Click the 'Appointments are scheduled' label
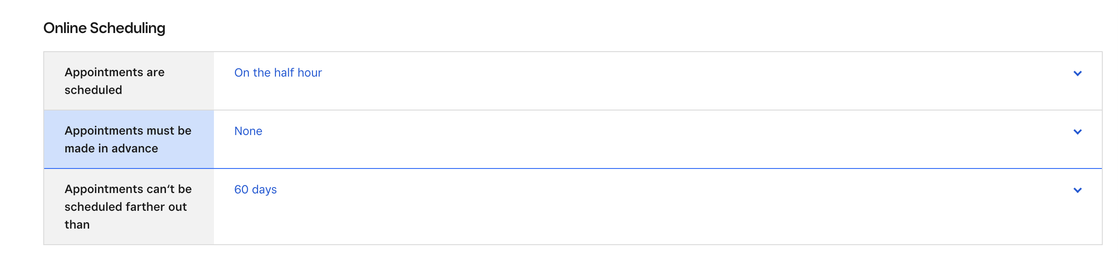The image size is (1118, 265). (x=115, y=81)
